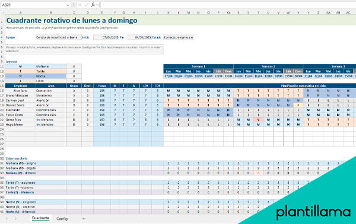Screen dimensions: 356x224
Task: Select the Inicio date cell 07/04/2025
Action: (106, 37)
